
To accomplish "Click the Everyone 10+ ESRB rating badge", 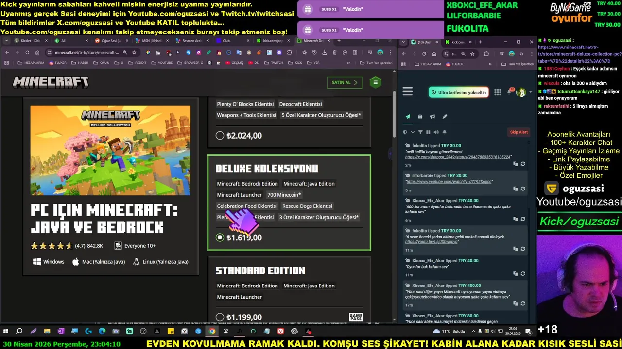I will (135, 246).
